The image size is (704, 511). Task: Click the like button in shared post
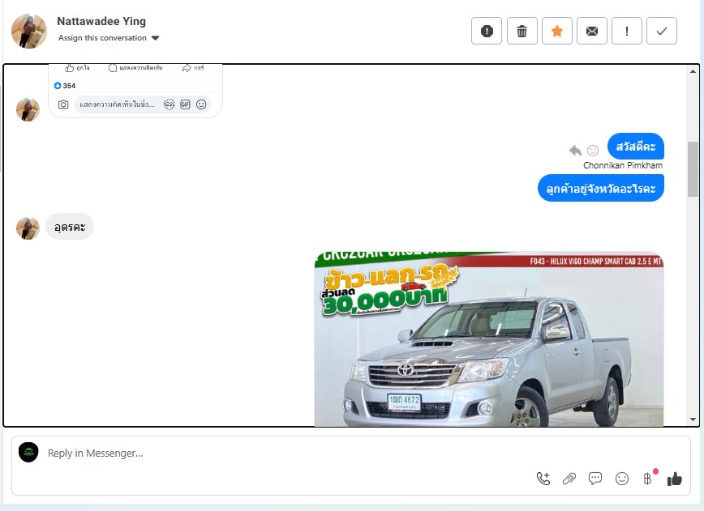click(x=77, y=68)
